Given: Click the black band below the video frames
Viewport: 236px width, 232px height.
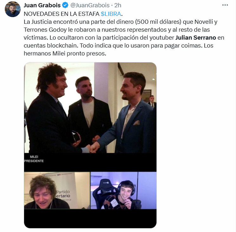Looking at the screenshot, I should point(90,218).
